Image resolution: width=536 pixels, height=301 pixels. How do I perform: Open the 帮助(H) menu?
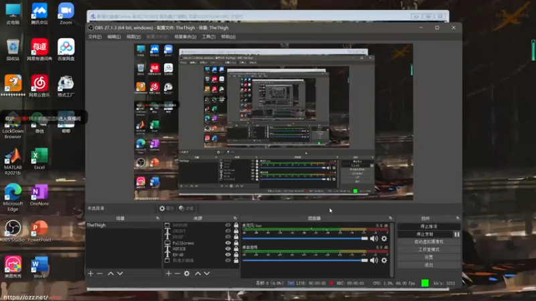point(228,37)
